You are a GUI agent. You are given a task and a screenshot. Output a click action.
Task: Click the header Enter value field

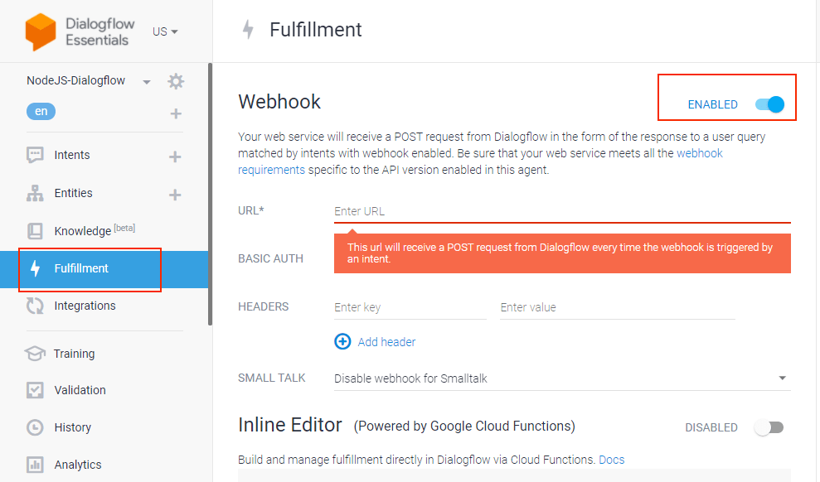(618, 307)
